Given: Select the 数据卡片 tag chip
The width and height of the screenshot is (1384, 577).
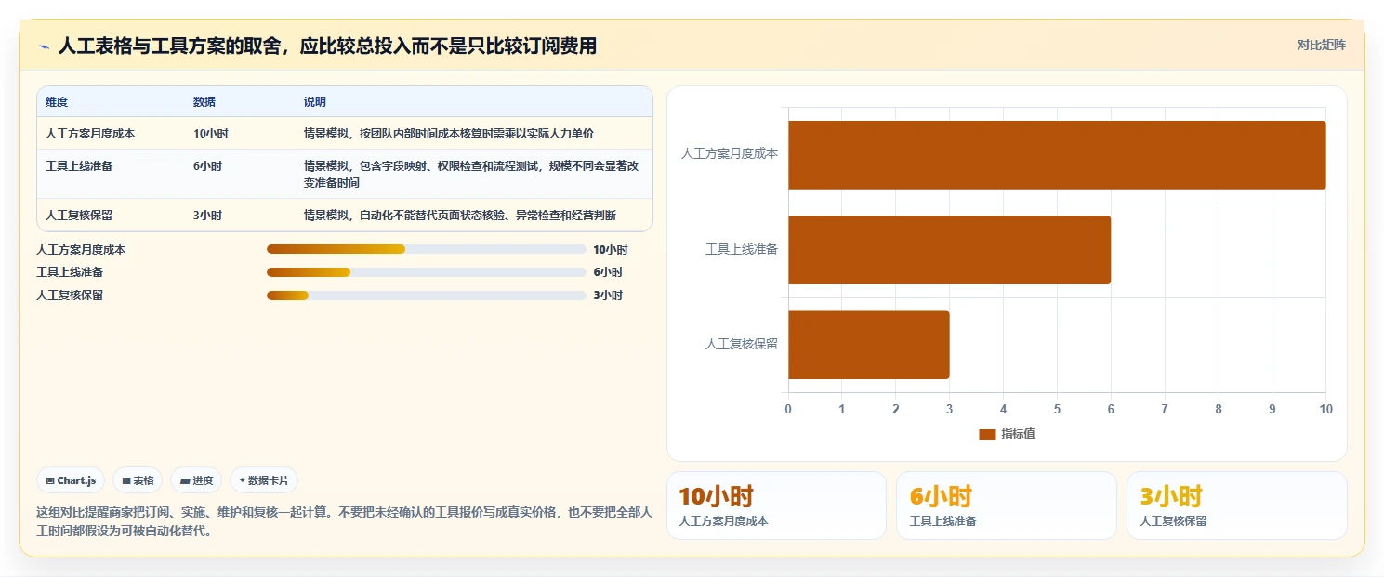Looking at the screenshot, I should 264,480.
